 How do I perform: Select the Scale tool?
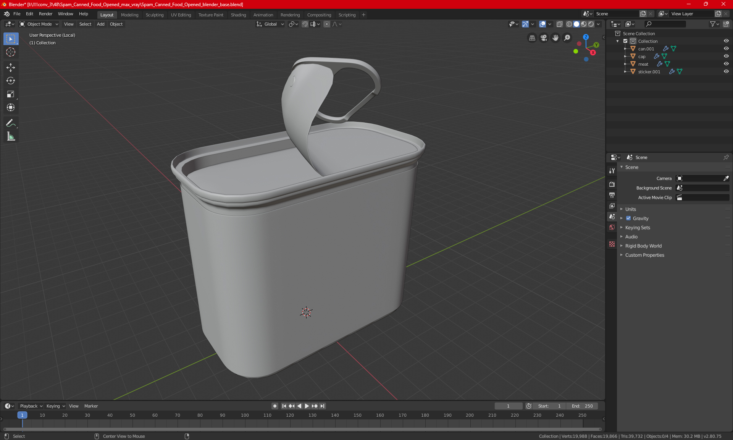click(x=11, y=94)
